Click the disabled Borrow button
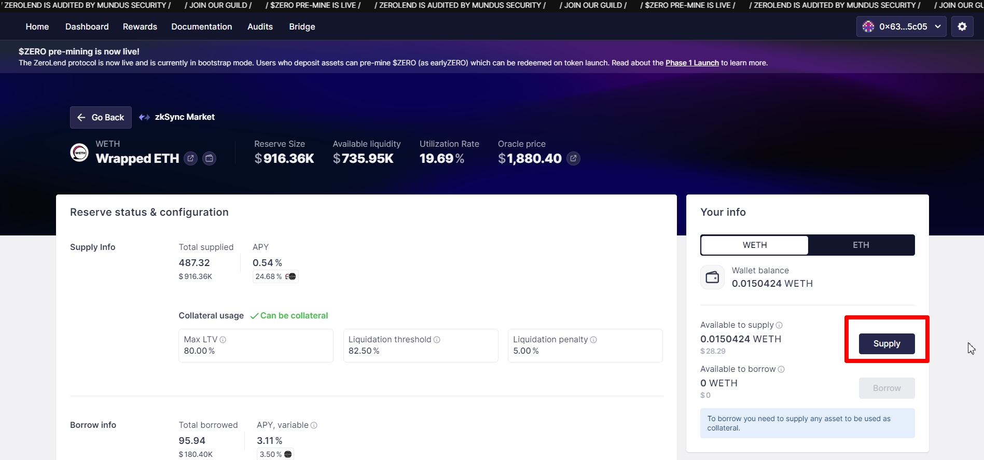 pyautogui.click(x=886, y=388)
